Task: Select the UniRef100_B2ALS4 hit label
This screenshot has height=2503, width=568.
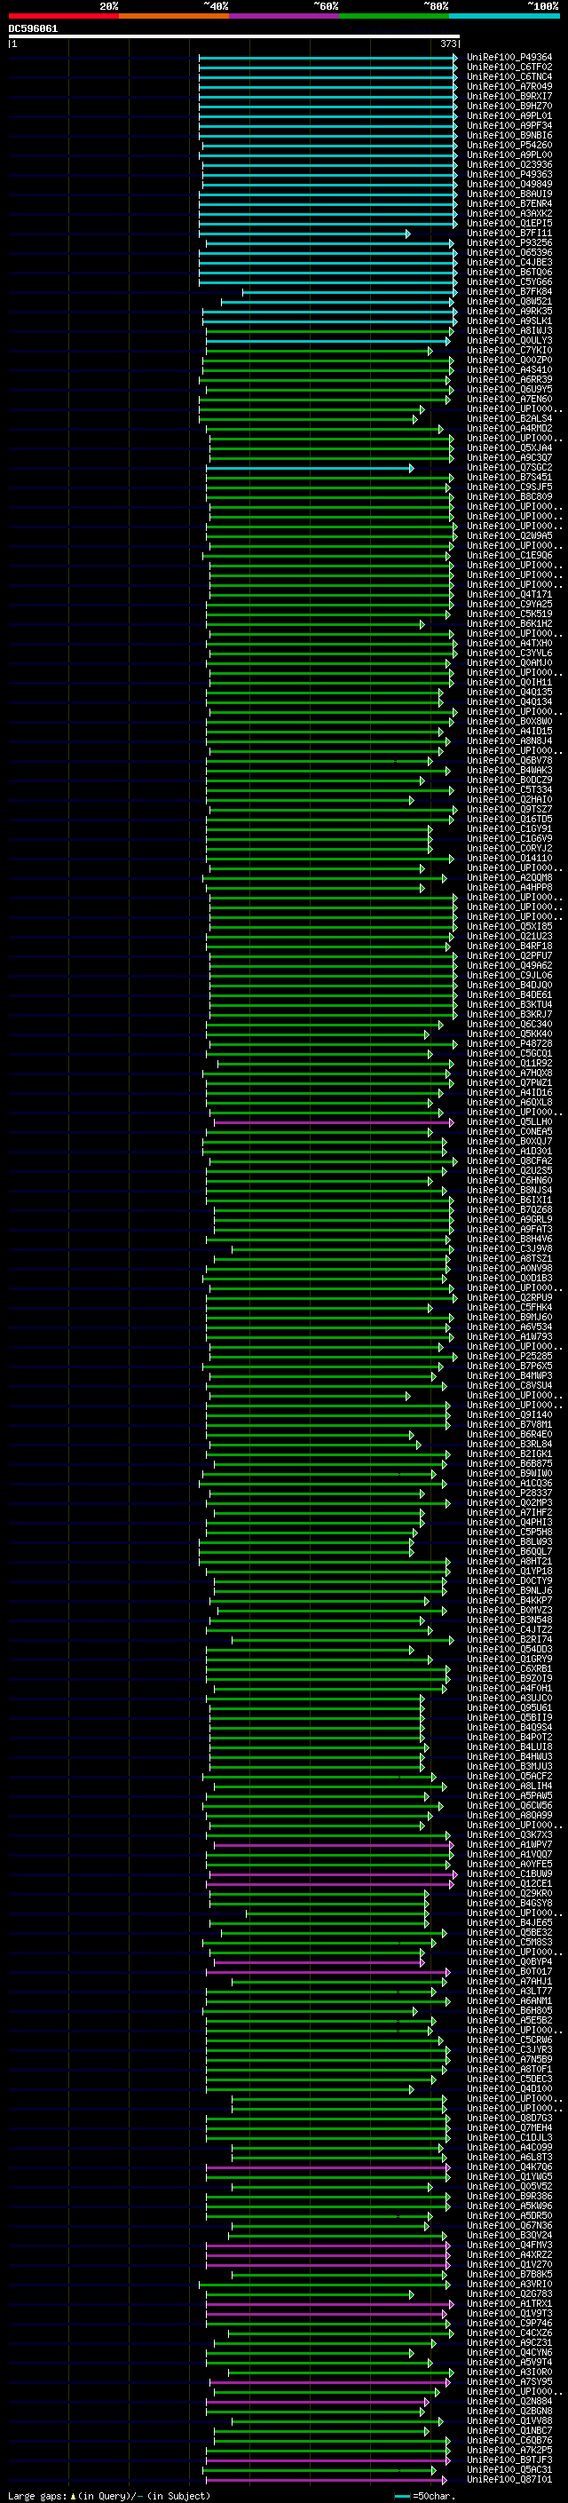Action: tap(509, 419)
